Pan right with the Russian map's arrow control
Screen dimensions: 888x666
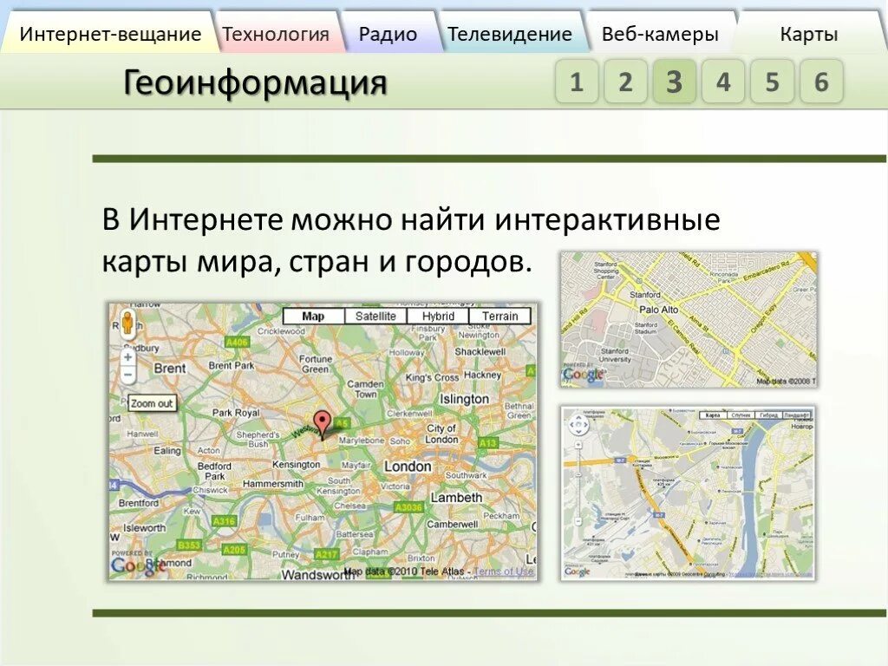coord(585,425)
